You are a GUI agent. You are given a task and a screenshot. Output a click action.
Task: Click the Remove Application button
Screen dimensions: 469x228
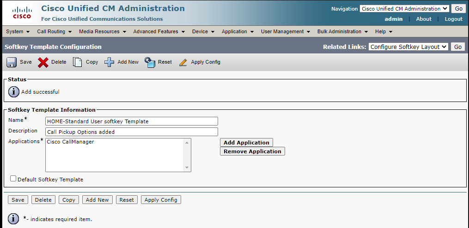coord(252,151)
